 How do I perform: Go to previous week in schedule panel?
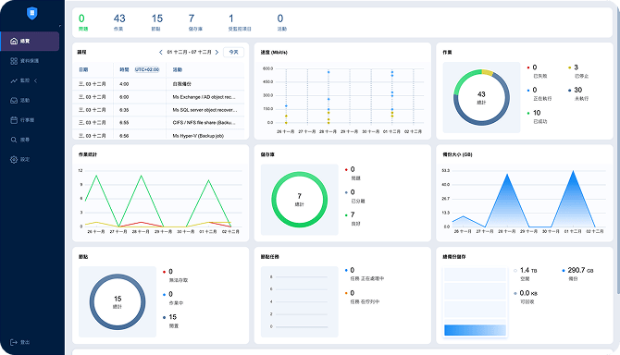(x=160, y=52)
